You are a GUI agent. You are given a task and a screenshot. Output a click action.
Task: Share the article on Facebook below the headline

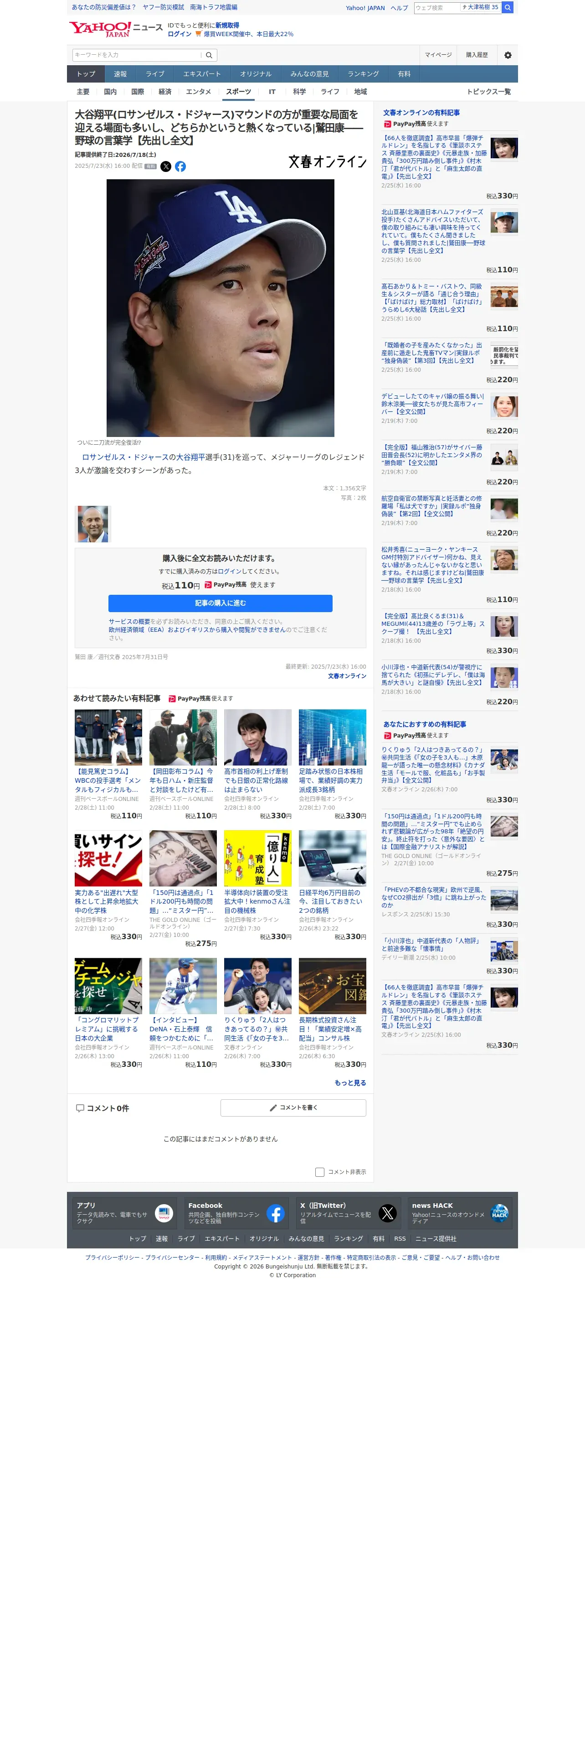pyautogui.click(x=180, y=166)
